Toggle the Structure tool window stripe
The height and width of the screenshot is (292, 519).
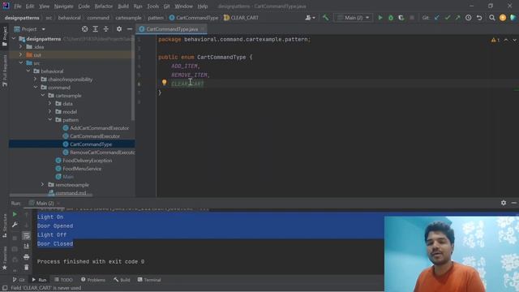pos(5,225)
